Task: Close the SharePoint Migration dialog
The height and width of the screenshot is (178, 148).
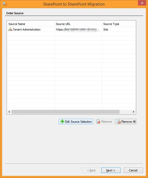Action: pos(142,3)
